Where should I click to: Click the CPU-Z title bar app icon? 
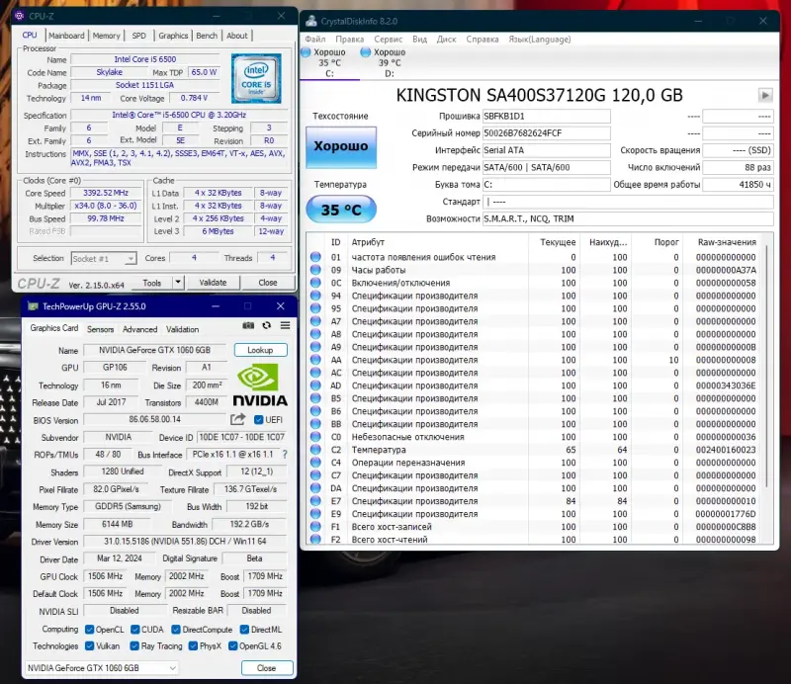click(x=20, y=16)
